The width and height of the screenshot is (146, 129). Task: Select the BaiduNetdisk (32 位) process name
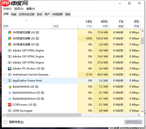[x=25, y=87]
